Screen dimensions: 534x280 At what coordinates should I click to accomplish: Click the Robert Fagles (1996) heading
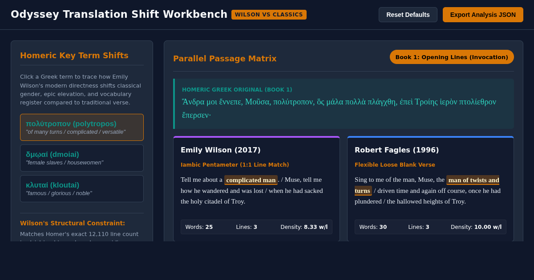point(396,150)
